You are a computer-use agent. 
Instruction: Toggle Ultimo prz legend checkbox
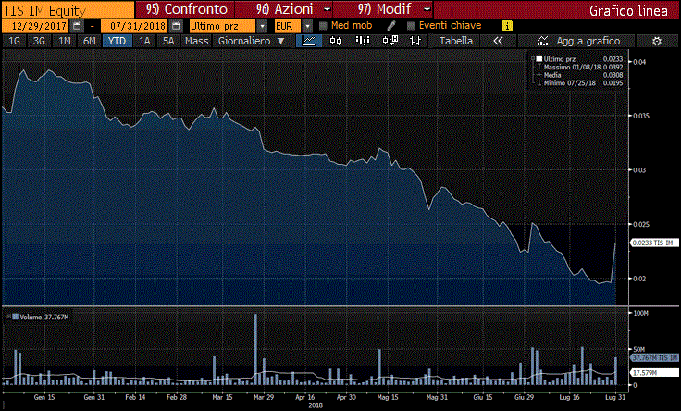coord(539,58)
